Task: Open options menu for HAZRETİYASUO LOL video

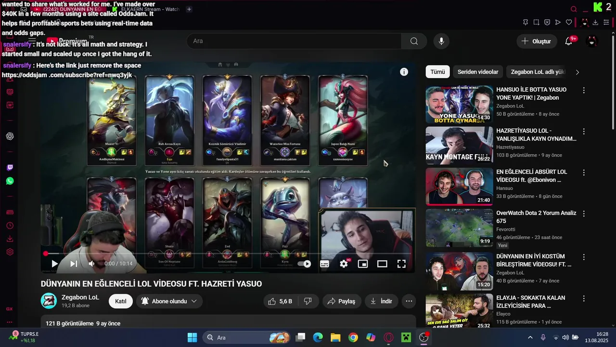Action: point(584,131)
